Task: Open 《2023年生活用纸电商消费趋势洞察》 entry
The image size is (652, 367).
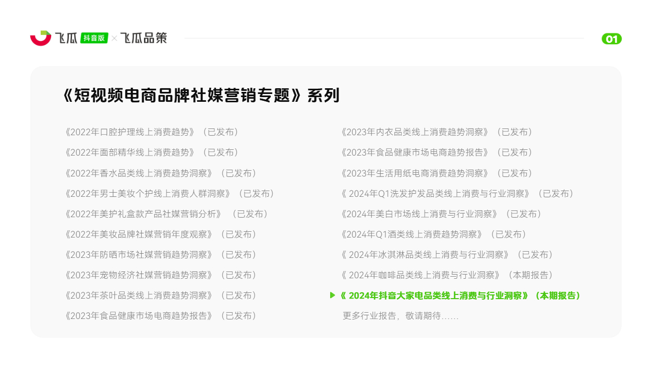Action: [436, 173]
